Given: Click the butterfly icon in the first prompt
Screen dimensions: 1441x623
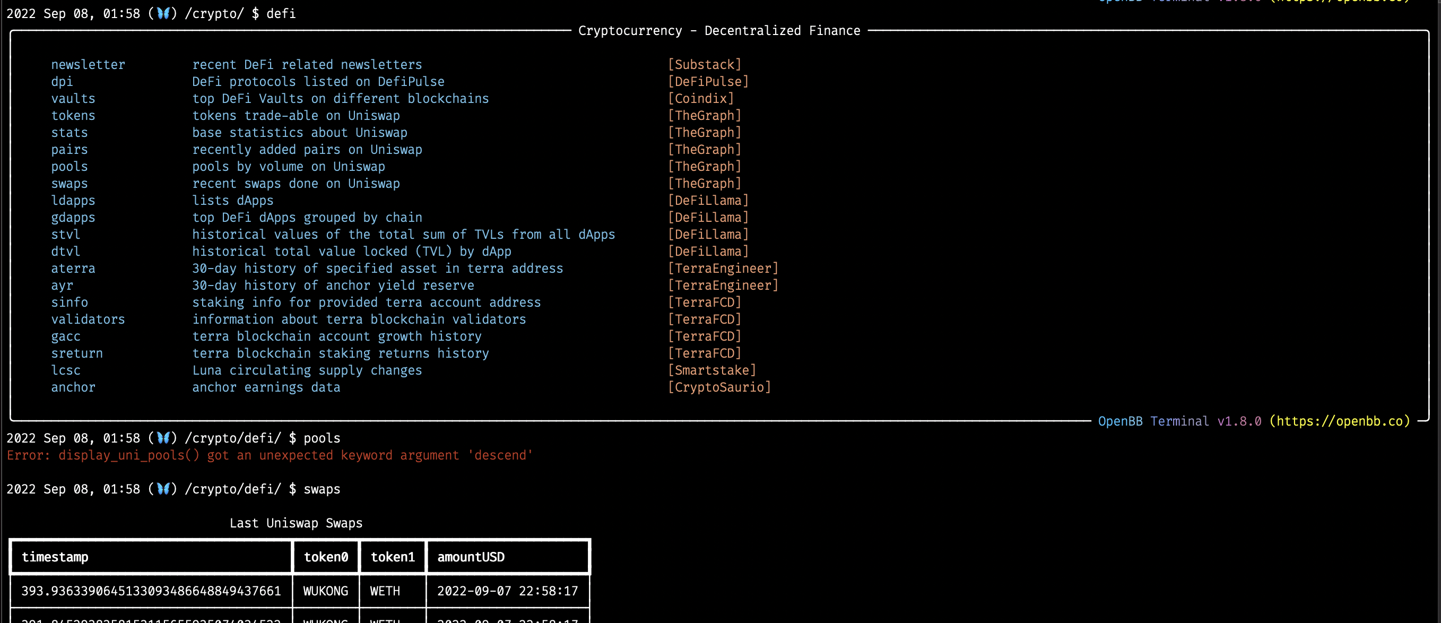Looking at the screenshot, I should [163, 13].
